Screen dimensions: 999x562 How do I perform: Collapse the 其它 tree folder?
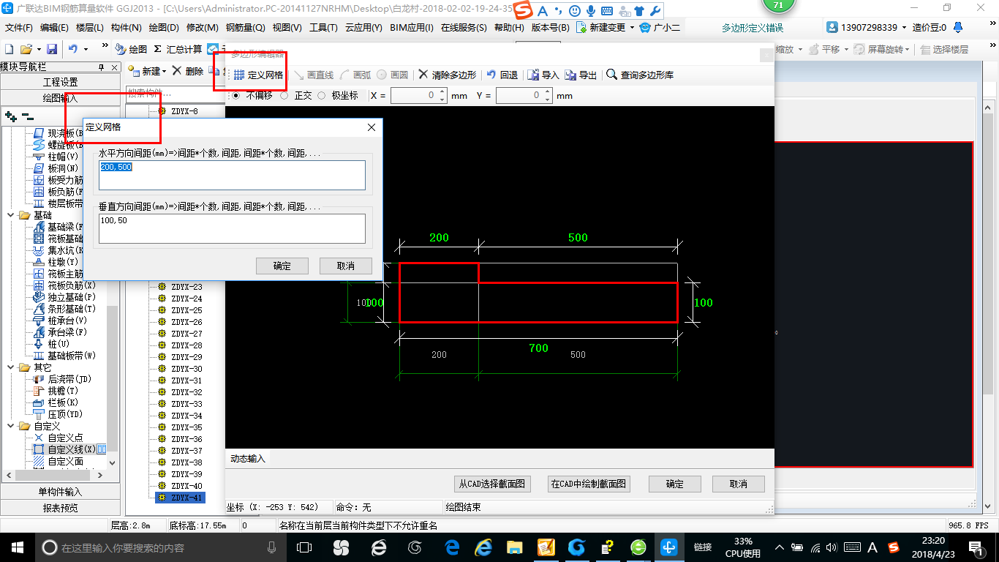click(x=12, y=367)
